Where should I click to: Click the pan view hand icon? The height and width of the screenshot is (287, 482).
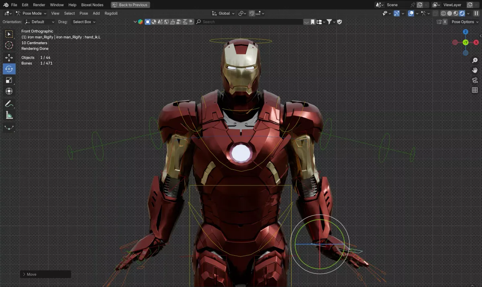(475, 70)
